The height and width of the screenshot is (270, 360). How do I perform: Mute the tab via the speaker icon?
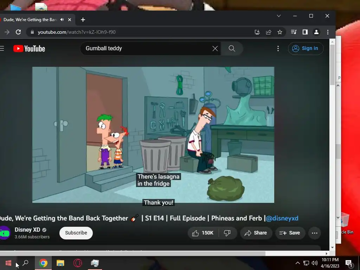click(62, 20)
